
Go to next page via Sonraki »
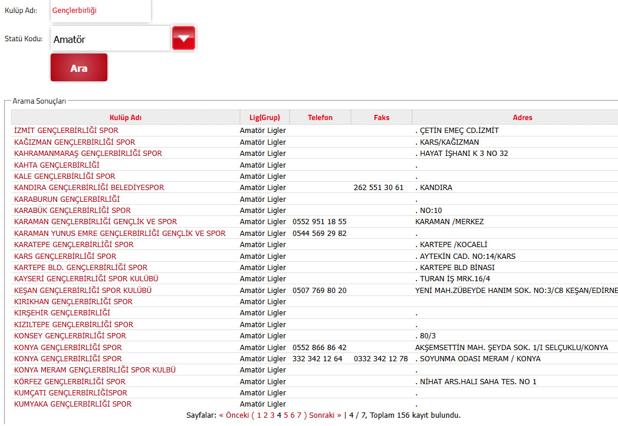point(325,415)
